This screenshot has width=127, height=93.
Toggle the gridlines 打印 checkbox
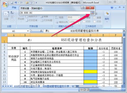coord(84,22)
